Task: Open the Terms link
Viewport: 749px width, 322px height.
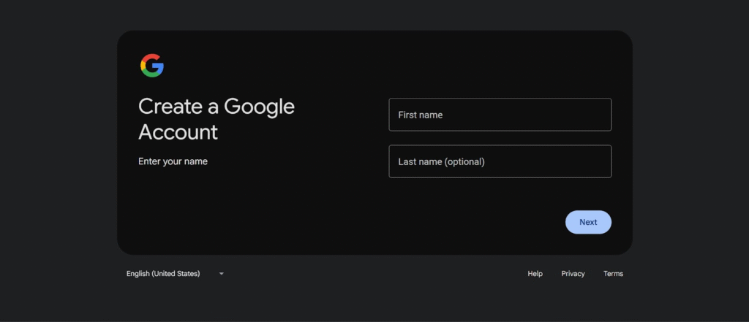Action: click(613, 273)
